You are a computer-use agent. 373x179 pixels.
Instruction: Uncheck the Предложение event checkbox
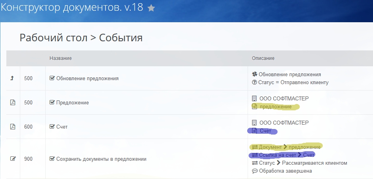pyautogui.click(x=52, y=102)
